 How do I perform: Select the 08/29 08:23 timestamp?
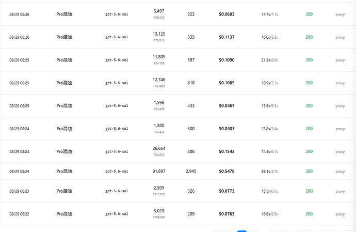click(x=19, y=191)
